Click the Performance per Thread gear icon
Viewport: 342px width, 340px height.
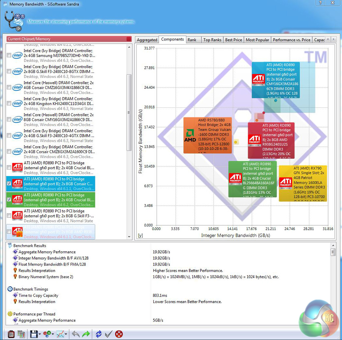[10, 314]
